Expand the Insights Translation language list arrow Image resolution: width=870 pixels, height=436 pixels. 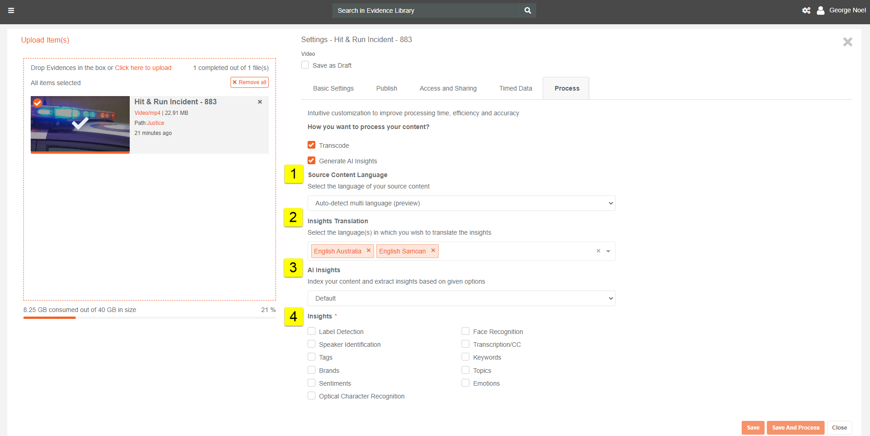[608, 251]
